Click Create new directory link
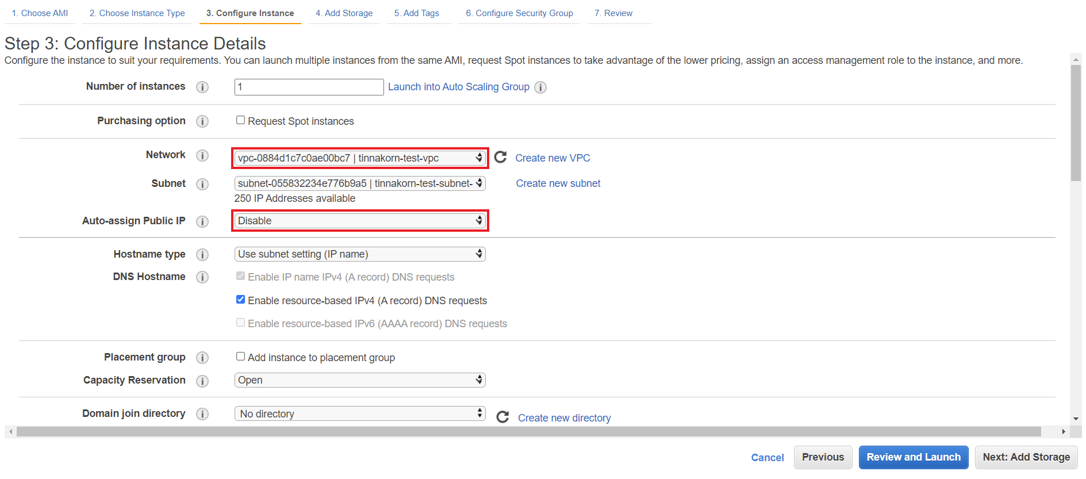 (x=565, y=418)
